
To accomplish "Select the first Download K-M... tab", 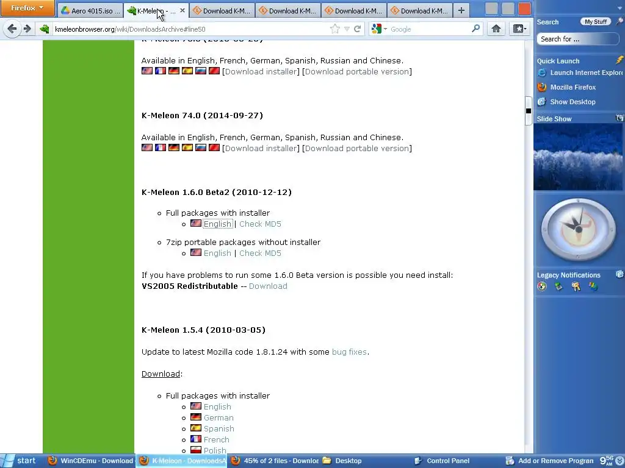I will click(222, 11).
